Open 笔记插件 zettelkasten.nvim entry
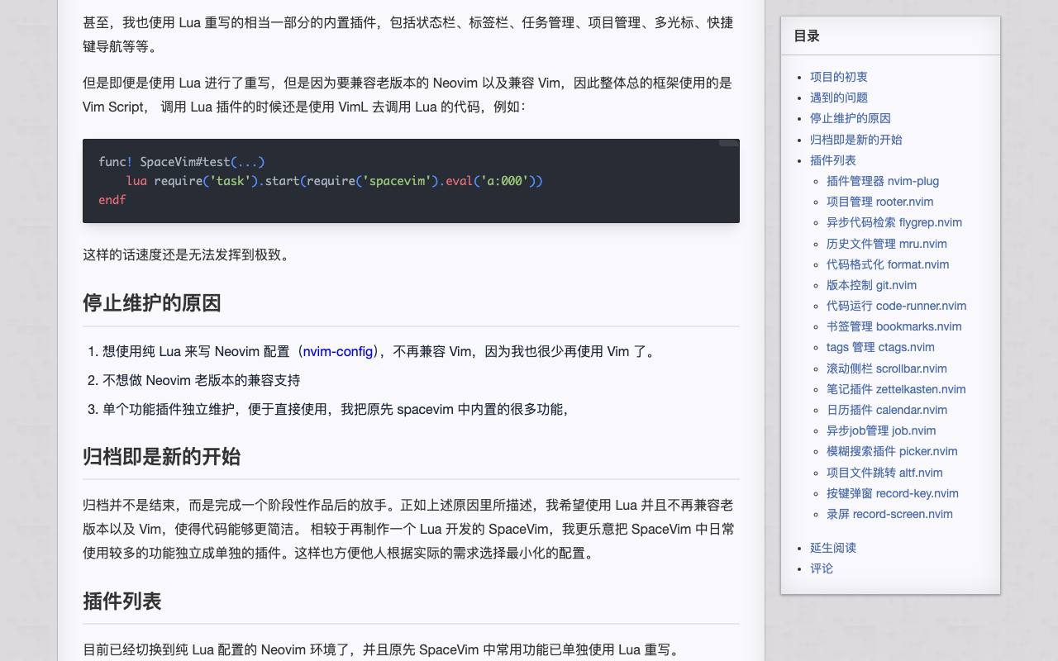The image size is (1058, 661). click(x=897, y=389)
